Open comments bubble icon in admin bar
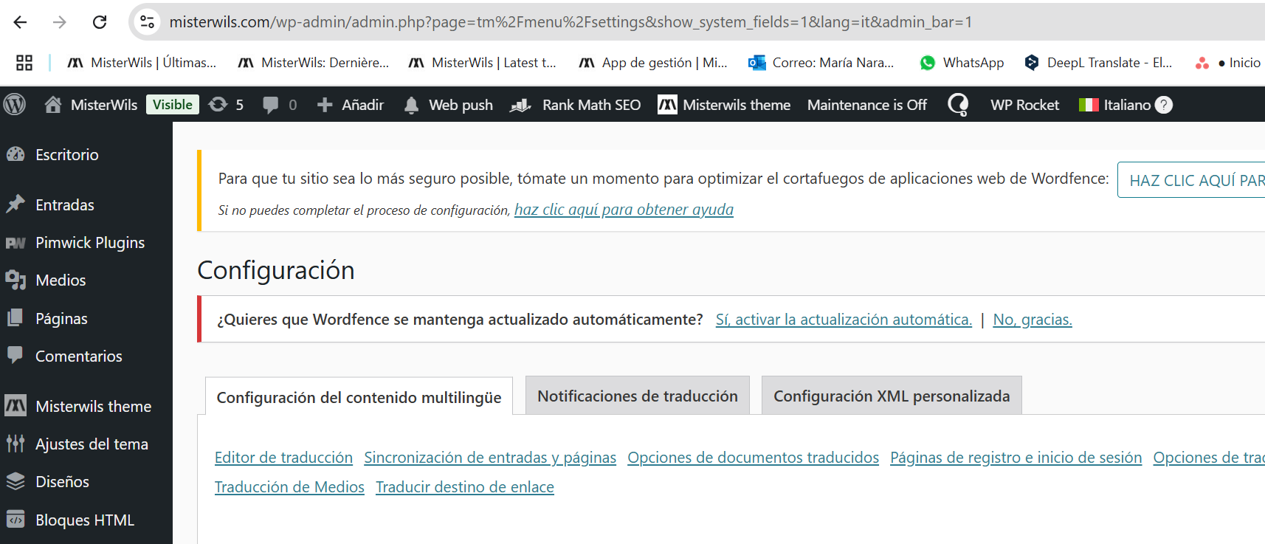Image resolution: width=1265 pixels, height=544 pixels. coord(271,106)
